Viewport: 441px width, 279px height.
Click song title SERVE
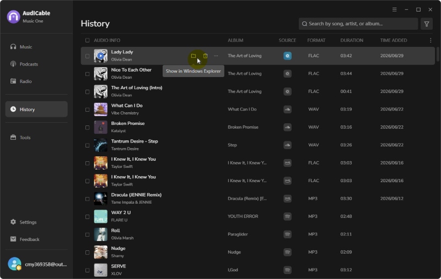[x=119, y=266]
